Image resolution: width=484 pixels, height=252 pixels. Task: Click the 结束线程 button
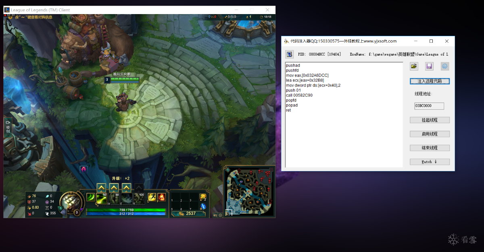coord(430,148)
